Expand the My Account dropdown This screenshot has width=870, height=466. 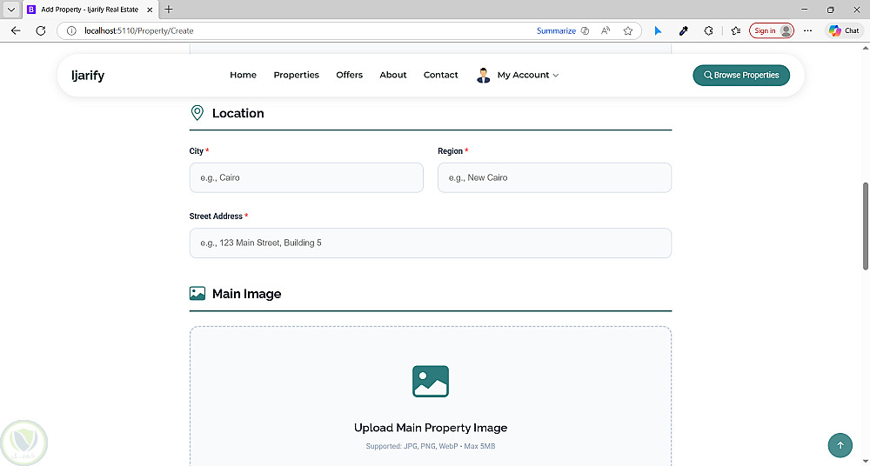[518, 76]
